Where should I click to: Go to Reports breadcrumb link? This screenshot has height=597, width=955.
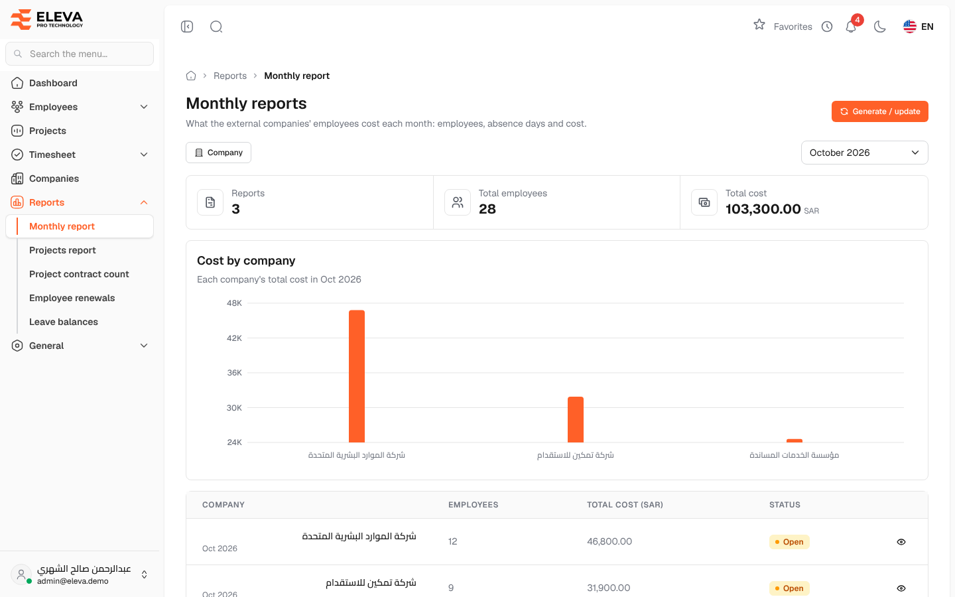pyautogui.click(x=230, y=76)
